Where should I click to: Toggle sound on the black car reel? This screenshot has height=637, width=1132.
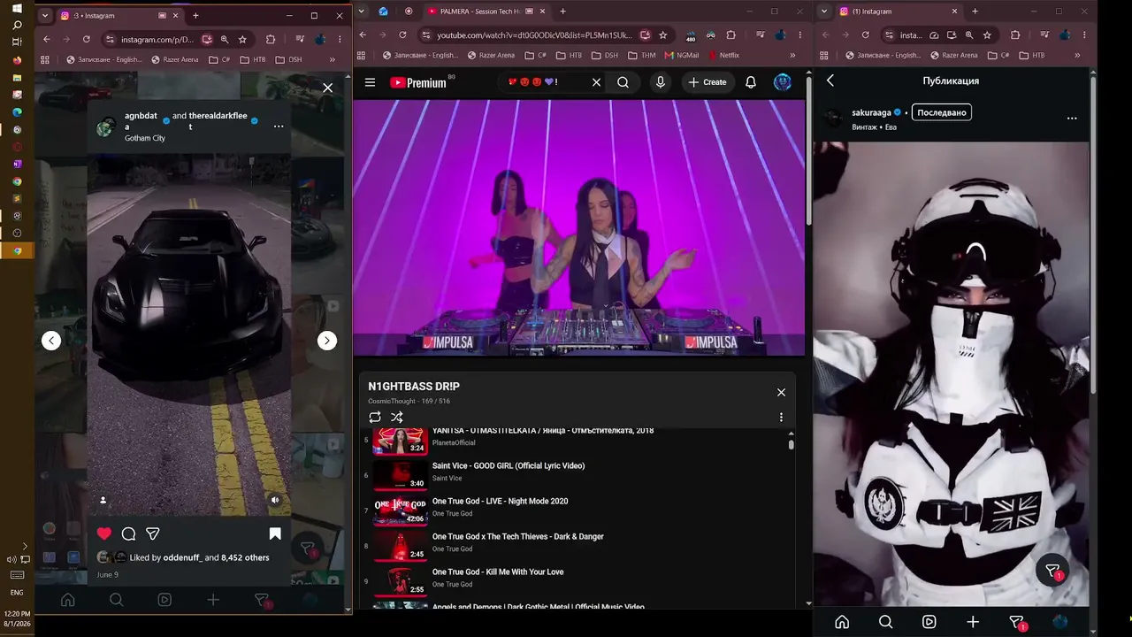pyautogui.click(x=275, y=500)
